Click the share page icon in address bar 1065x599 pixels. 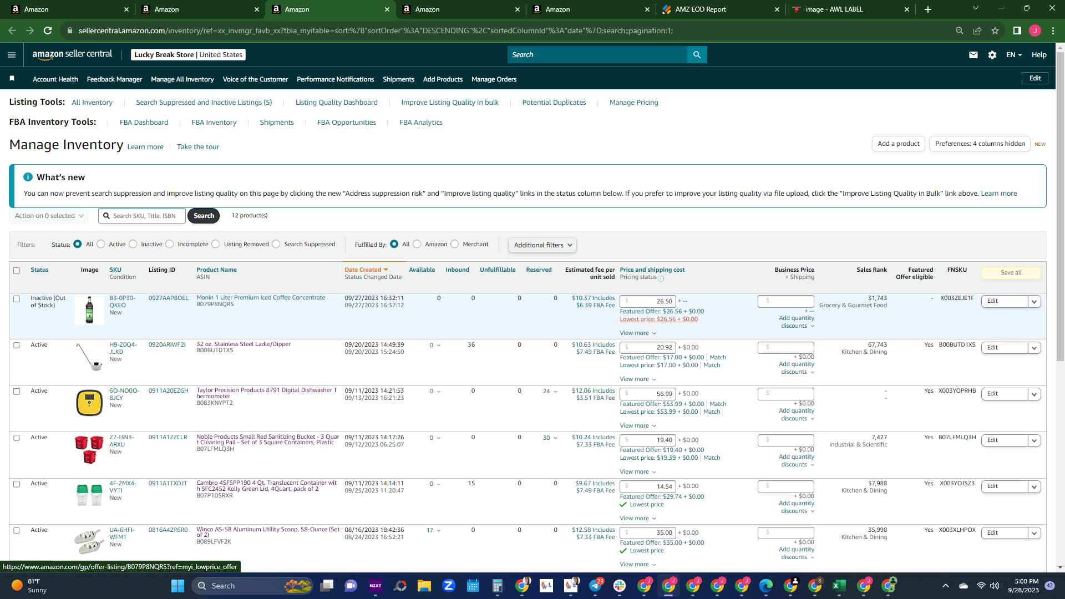(977, 31)
